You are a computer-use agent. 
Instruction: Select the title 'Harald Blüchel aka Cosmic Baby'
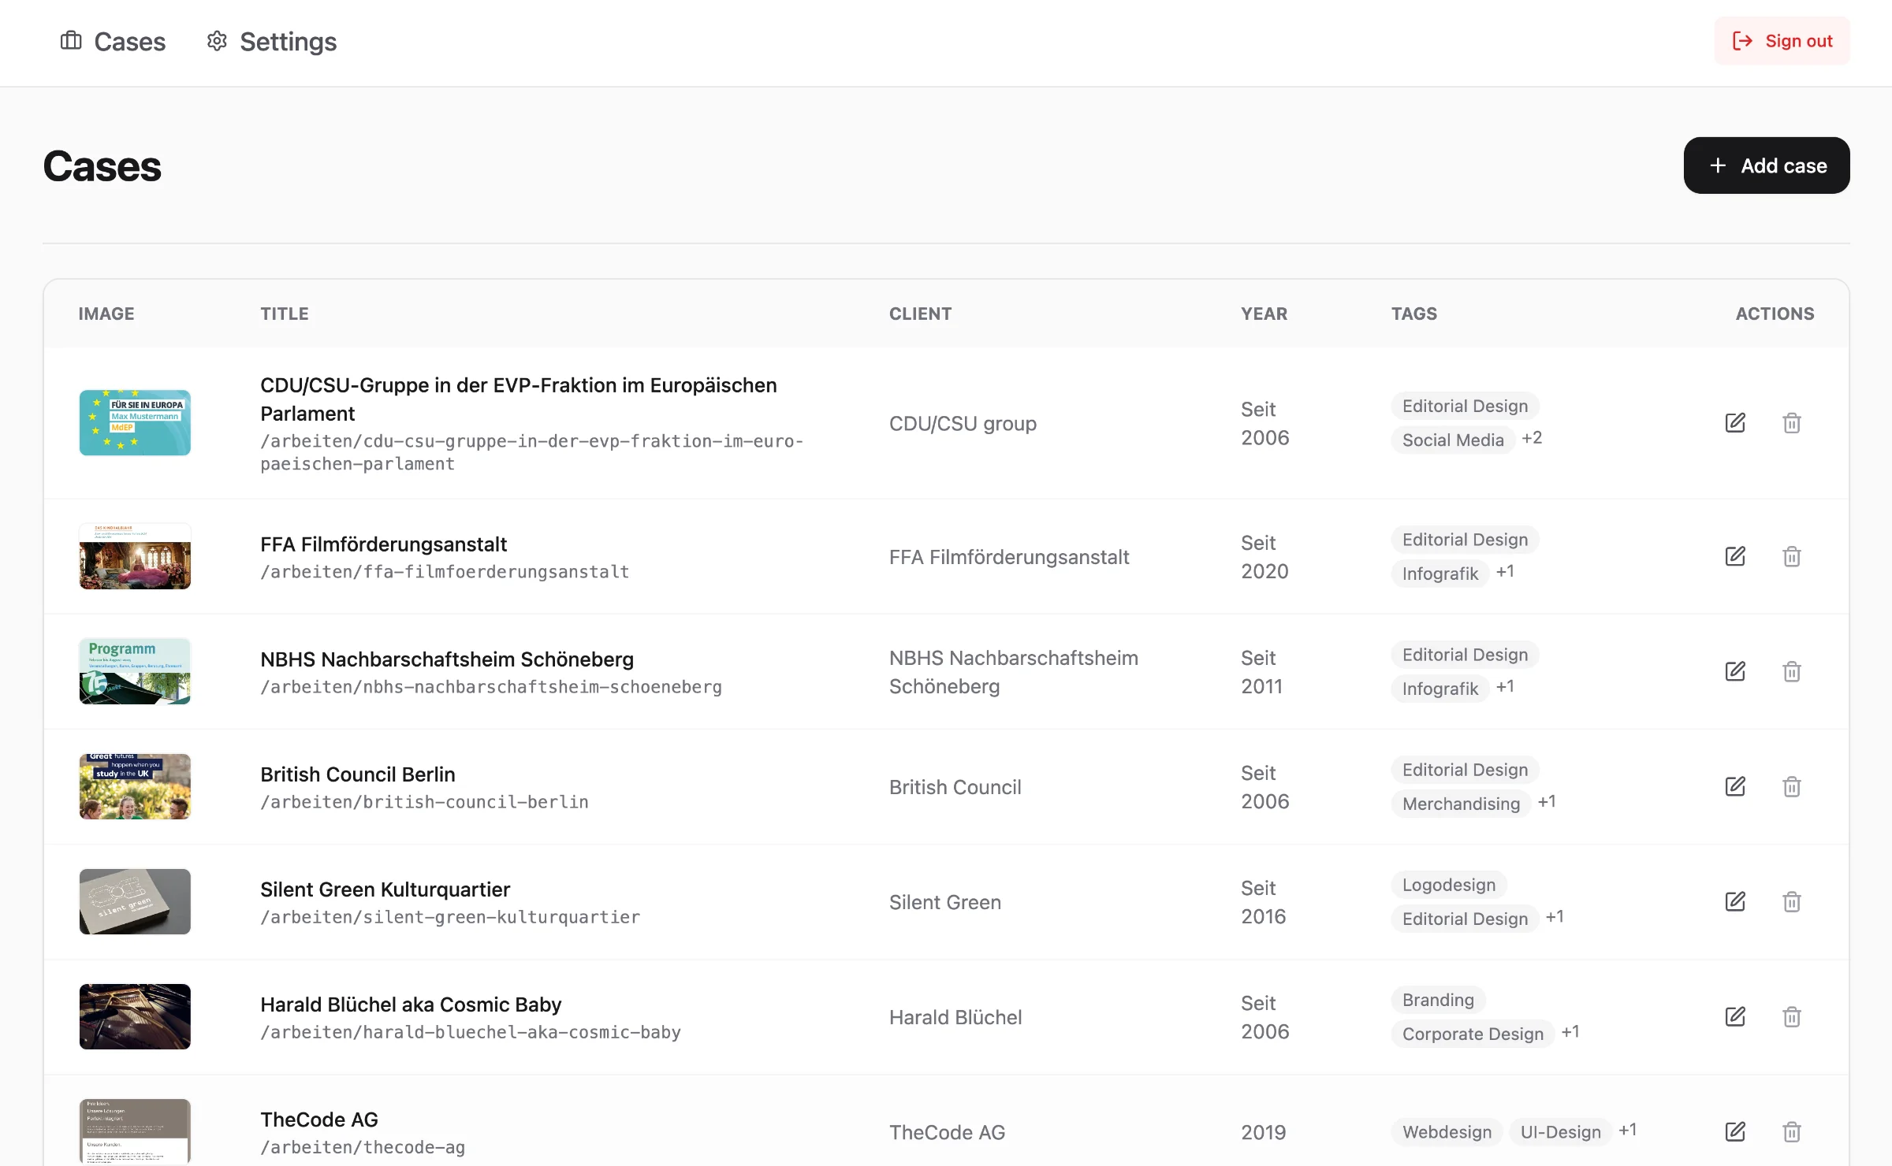[x=411, y=1004]
